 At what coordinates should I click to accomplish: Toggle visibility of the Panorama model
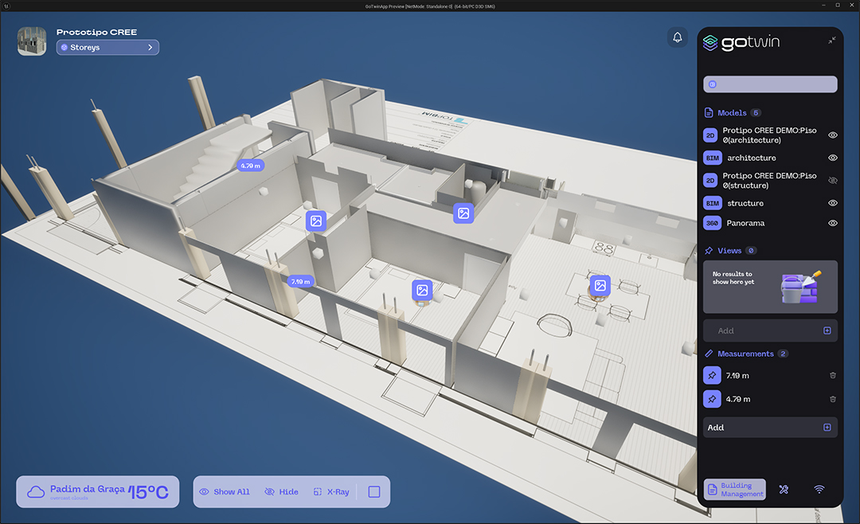point(833,224)
